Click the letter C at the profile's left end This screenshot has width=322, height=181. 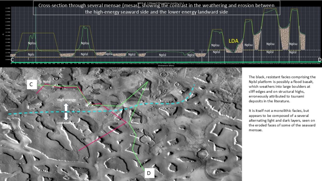12,60
